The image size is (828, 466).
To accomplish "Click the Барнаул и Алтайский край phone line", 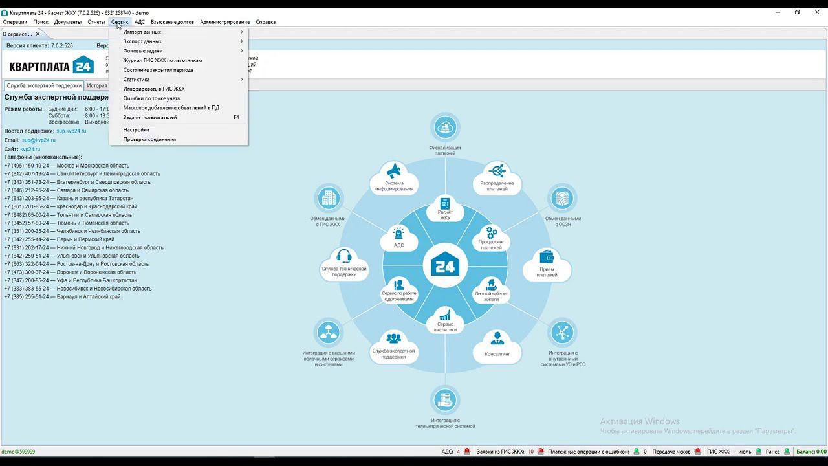I will click(x=63, y=296).
